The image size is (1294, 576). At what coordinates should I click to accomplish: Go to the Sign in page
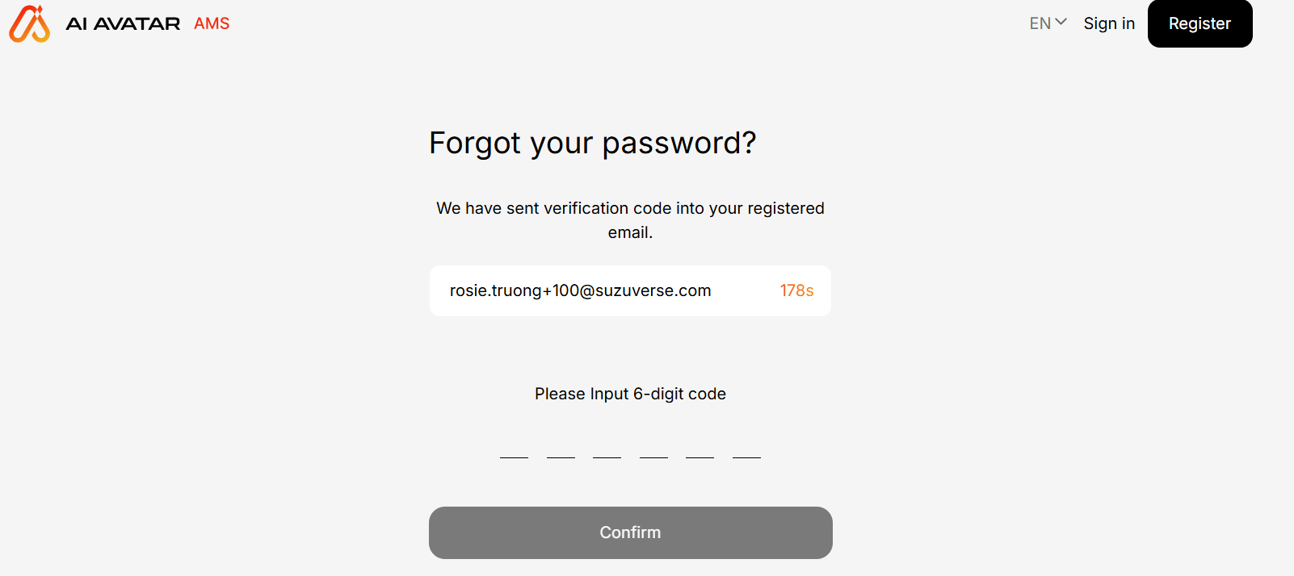coord(1109,23)
